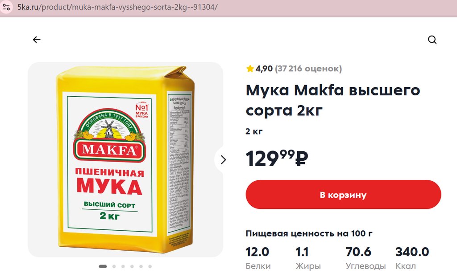Viewport: 457px width, 273px height.
Task: Click the Углеводы 70.6 nutrition value
Action: (358, 252)
